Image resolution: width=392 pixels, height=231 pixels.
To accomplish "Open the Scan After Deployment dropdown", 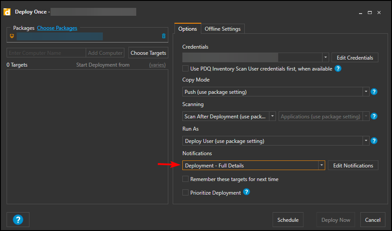I will (x=272, y=117).
